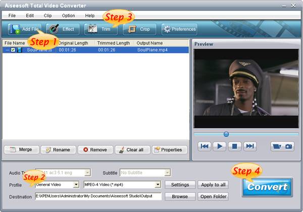Expand the Audio Track dropdown
The image size is (303, 212).
(x=87, y=173)
